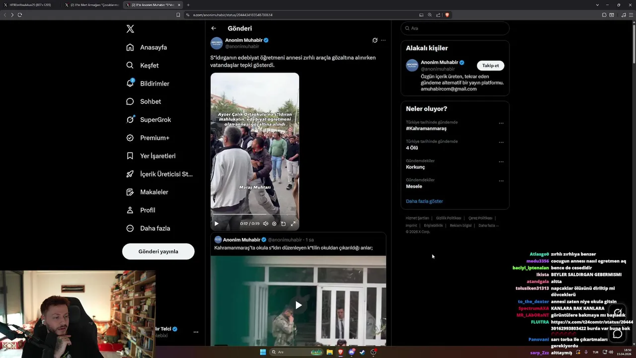Expand Daha fazla menu

(148, 228)
